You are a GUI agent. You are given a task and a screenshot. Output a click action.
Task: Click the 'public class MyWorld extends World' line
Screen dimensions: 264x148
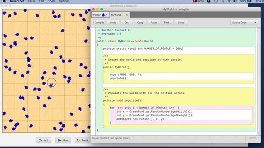[x=125, y=41]
